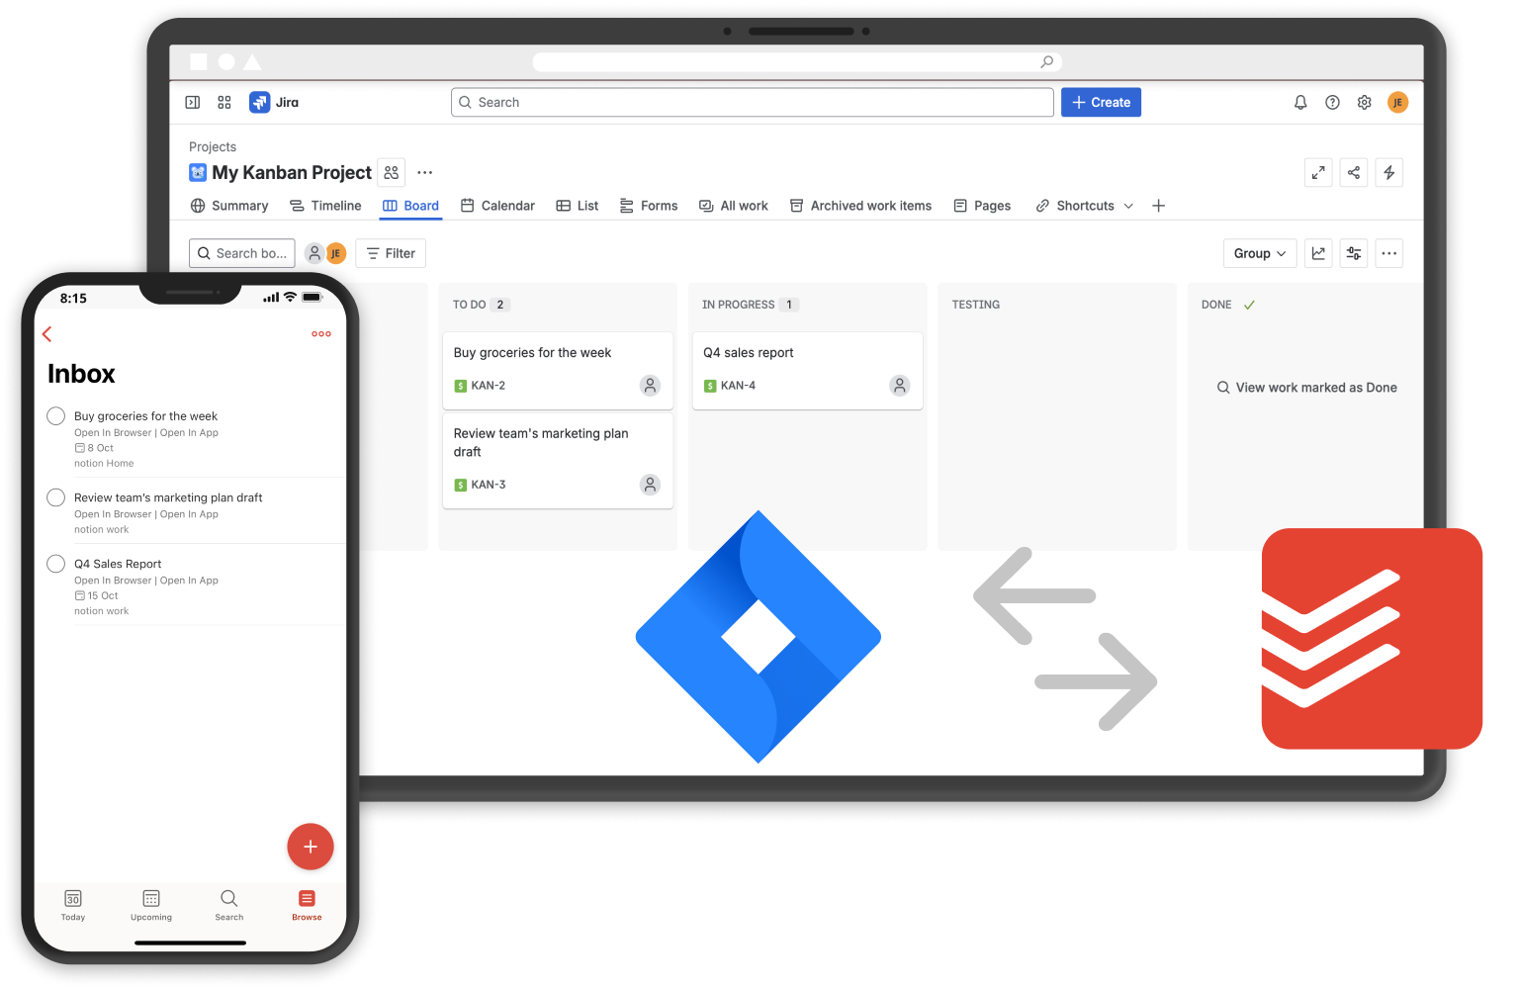Screen dimensions: 1520x989
Task: Open Review team's marketing plan draft card
Action: pyautogui.click(x=558, y=461)
